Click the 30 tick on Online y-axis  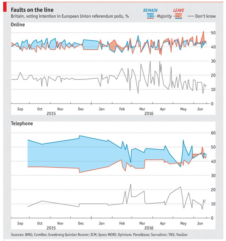tap(214, 61)
